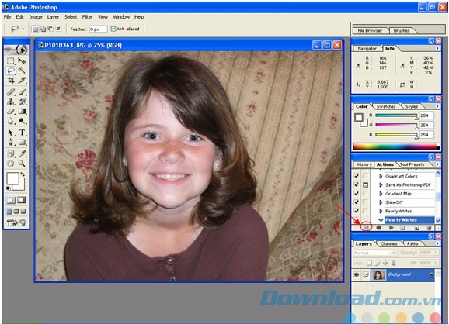Collapse the highlighted PearlyWhites action
This screenshot has height=324, width=449.
pos(381,220)
